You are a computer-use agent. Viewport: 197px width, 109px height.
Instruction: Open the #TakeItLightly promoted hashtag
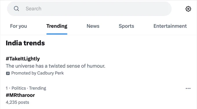[x=23, y=59]
